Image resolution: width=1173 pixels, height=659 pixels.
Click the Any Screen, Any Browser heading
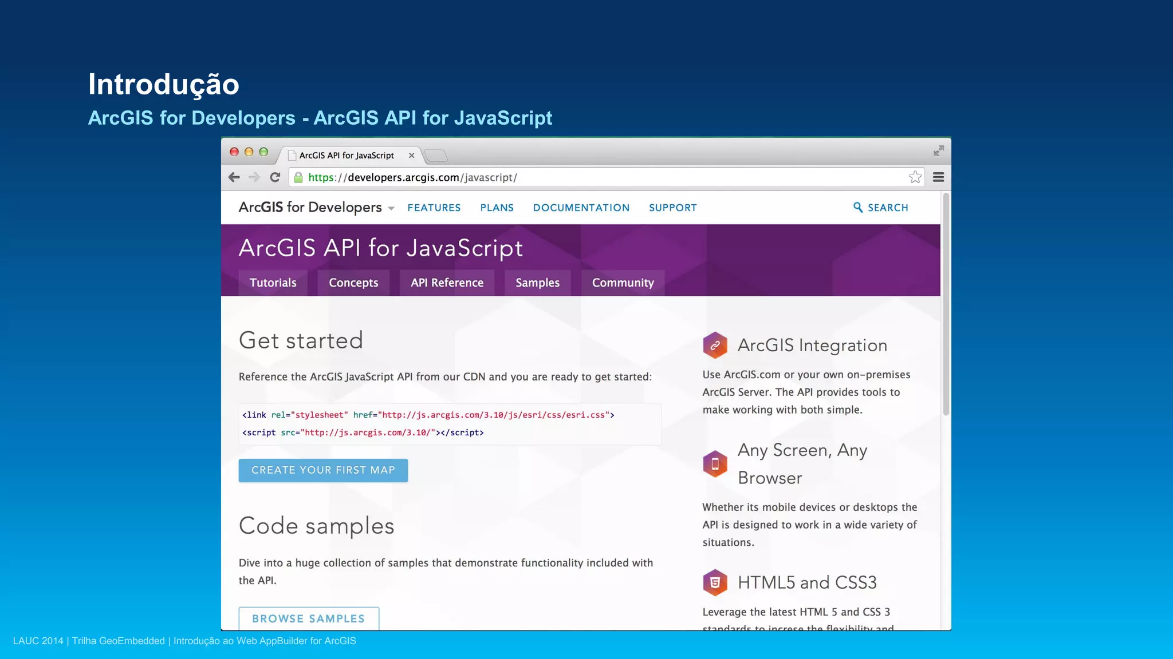pyautogui.click(x=802, y=464)
